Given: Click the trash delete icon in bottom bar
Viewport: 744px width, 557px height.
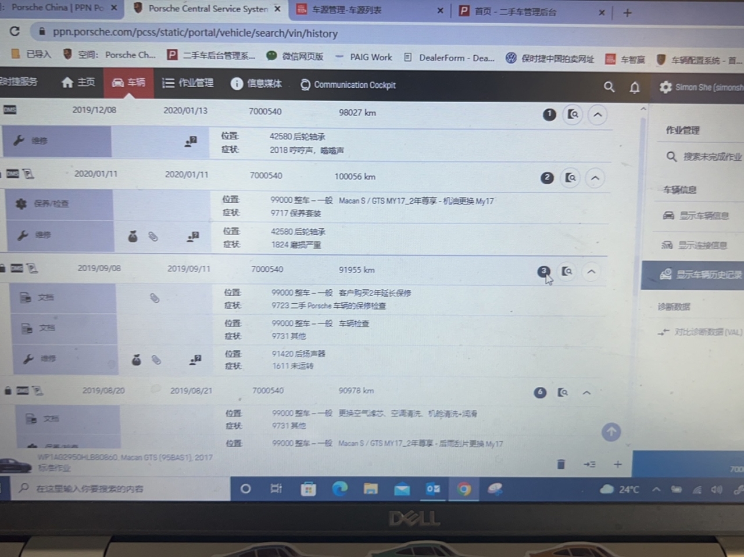Looking at the screenshot, I should 561,463.
